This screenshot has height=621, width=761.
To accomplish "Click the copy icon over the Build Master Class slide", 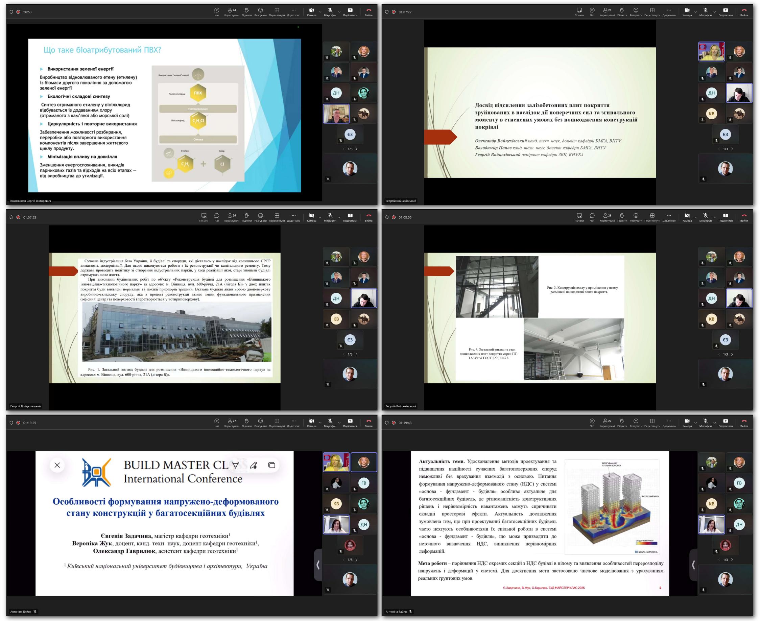I will [x=271, y=465].
